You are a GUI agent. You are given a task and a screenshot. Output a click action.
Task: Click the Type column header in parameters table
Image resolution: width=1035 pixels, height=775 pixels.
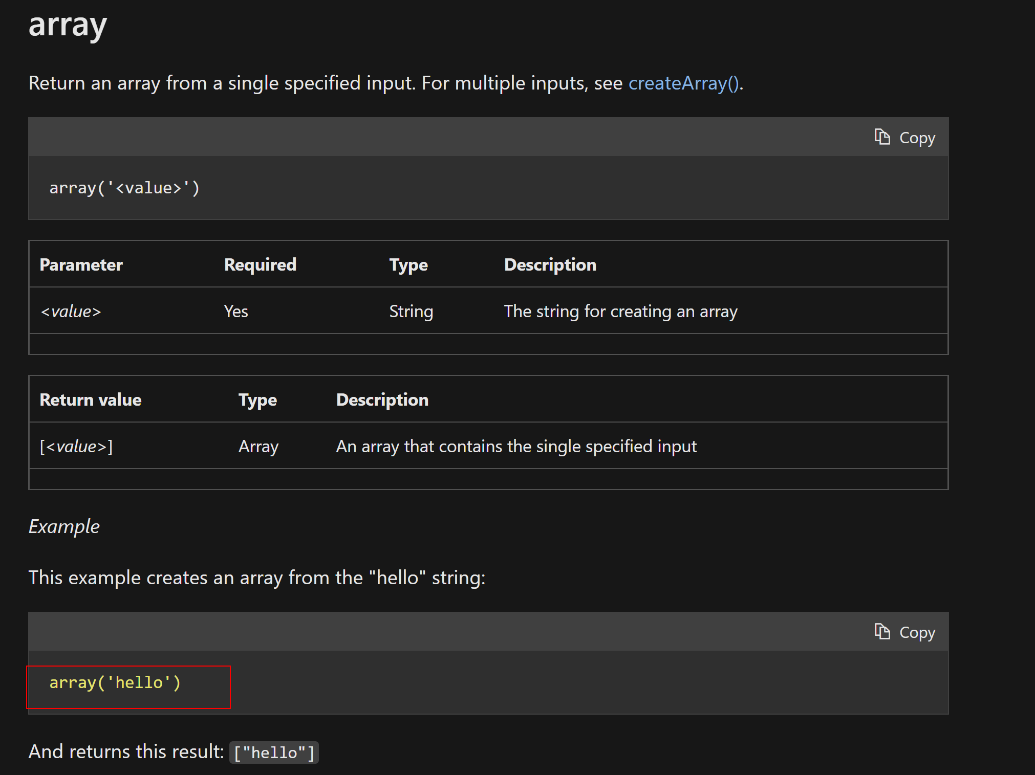(408, 264)
